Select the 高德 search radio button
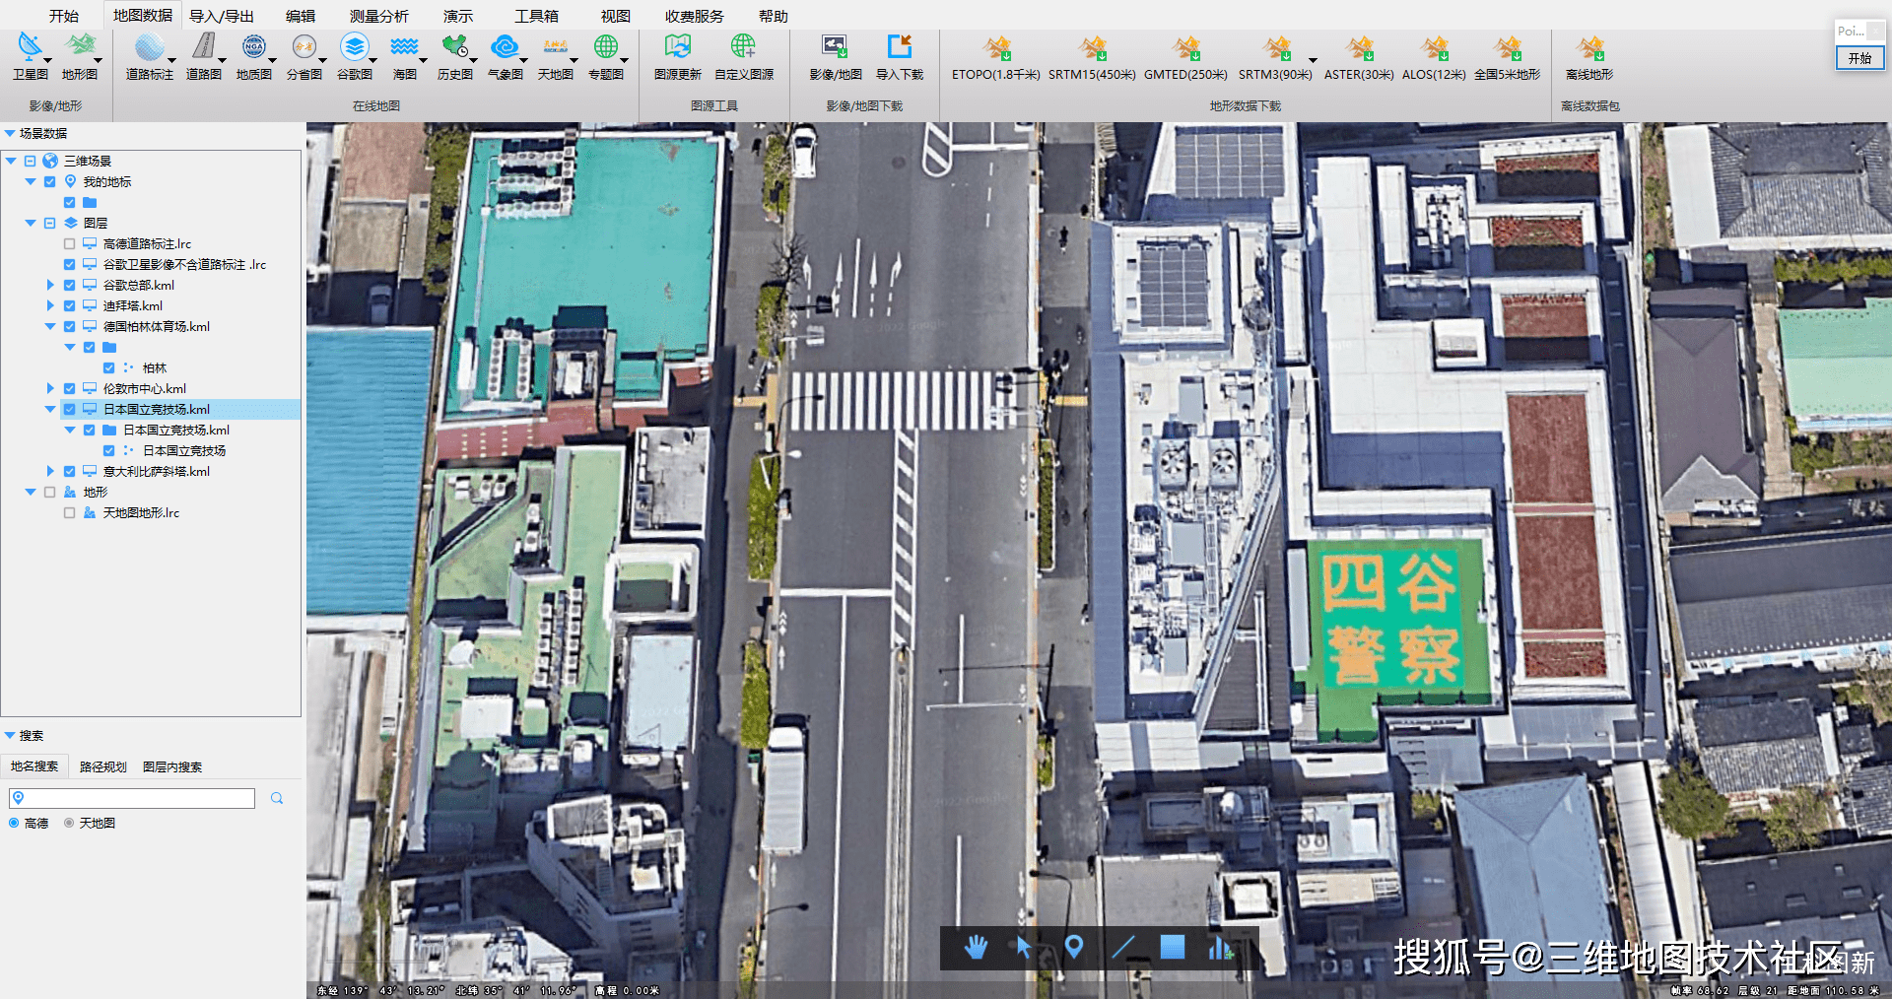 click(x=14, y=823)
